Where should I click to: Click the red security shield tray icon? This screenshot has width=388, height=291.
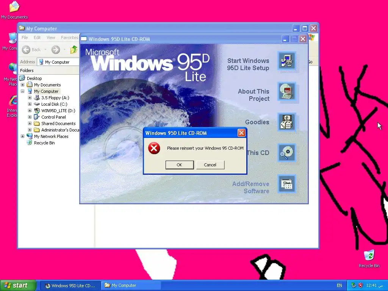click(361, 286)
